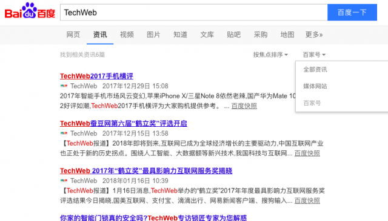The width and height of the screenshot is (388, 221).
Task: Switch to the 网页 tab
Action: (73, 35)
